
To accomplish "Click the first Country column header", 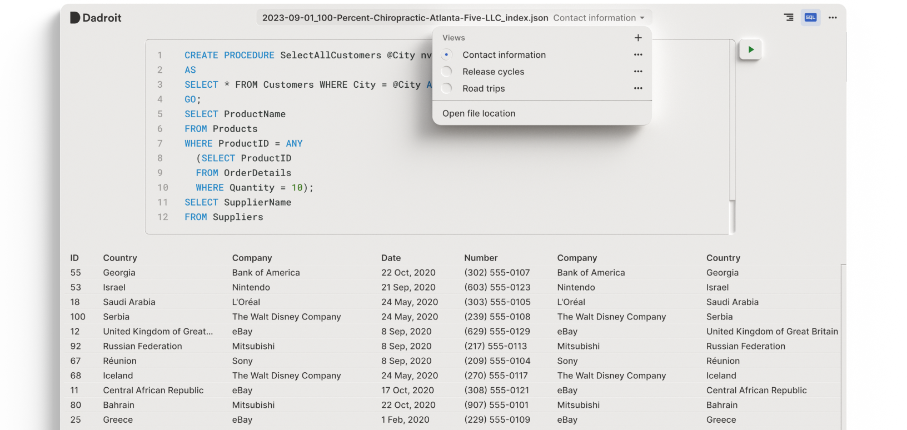I will tap(120, 258).
